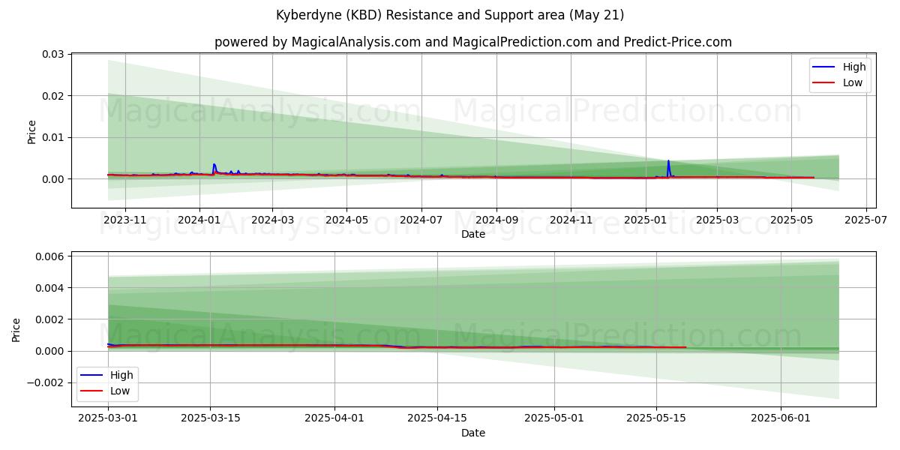Click the '−0.002' y-axis label in lower chart
The width and height of the screenshot is (900, 450).
coord(47,382)
